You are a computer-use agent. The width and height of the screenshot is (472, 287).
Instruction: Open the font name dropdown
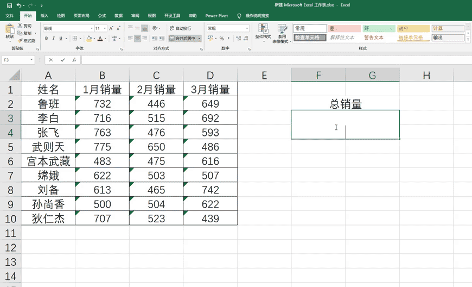pyautogui.click(x=92, y=28)
